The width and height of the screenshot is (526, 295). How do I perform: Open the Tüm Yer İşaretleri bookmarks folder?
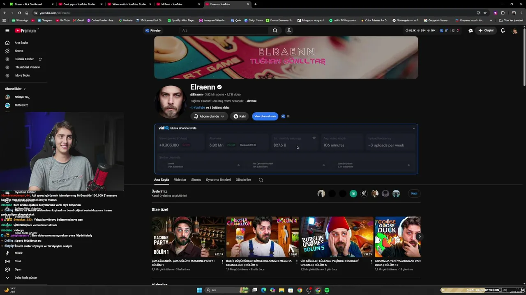coord(511,20)
